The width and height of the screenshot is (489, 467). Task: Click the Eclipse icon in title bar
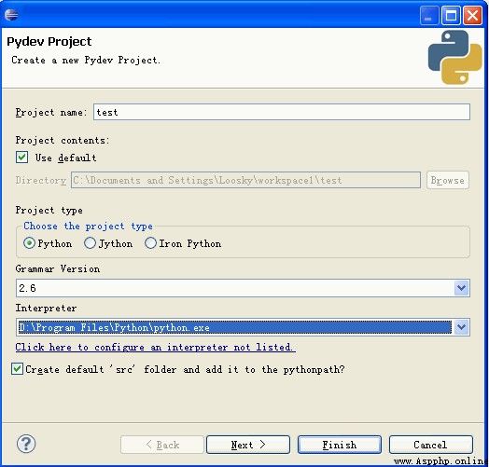(11, 15)
